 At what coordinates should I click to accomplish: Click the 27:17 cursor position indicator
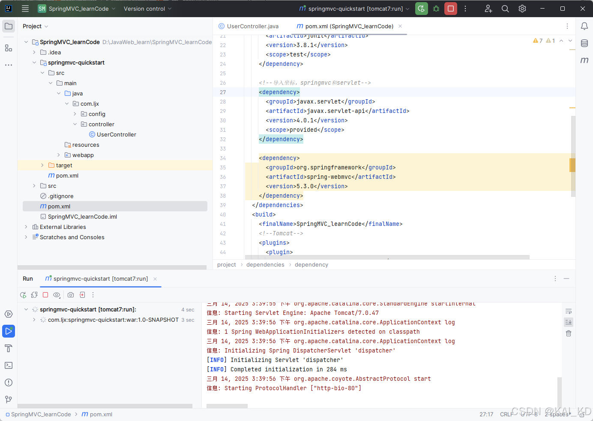click(x=486, y=414)
